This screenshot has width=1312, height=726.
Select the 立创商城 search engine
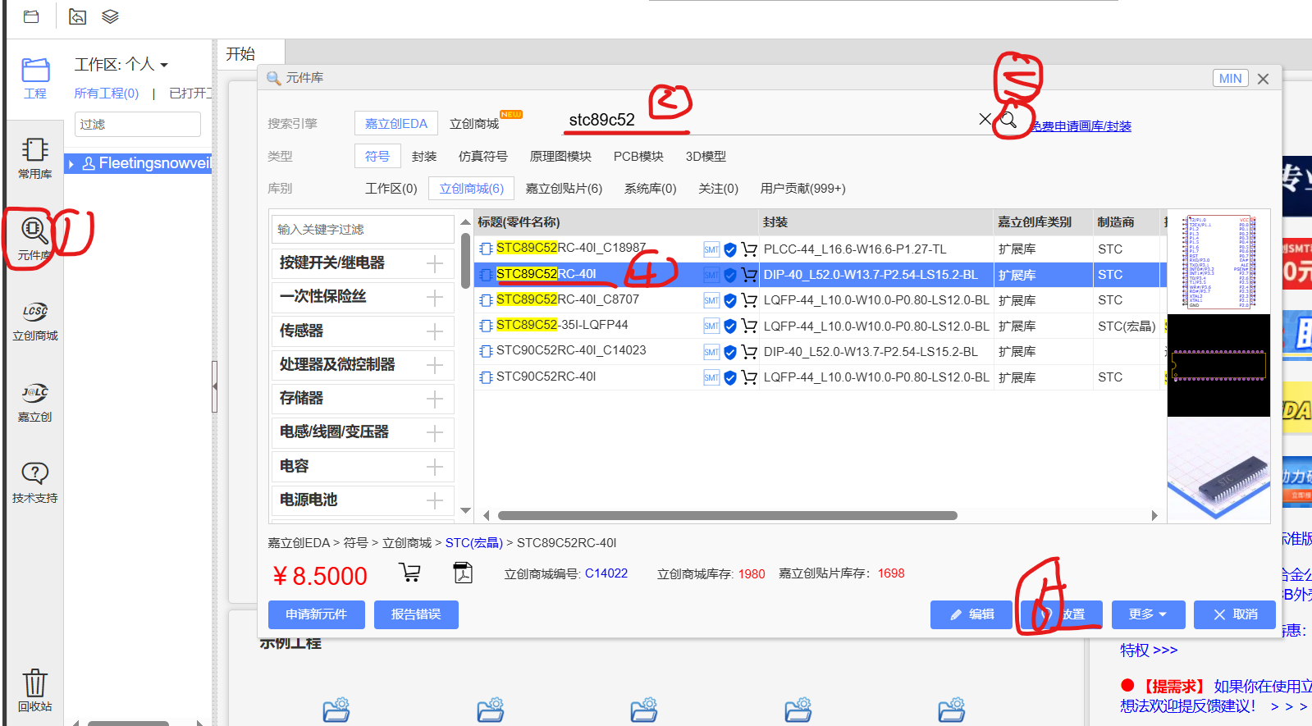pyautogui.click(x=474, y=124)
